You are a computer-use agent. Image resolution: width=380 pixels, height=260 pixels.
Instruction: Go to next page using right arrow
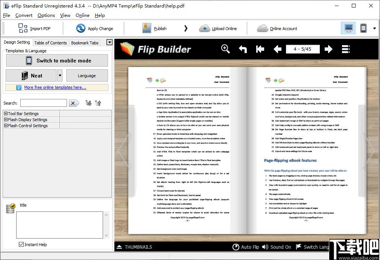tap(328, 49)
